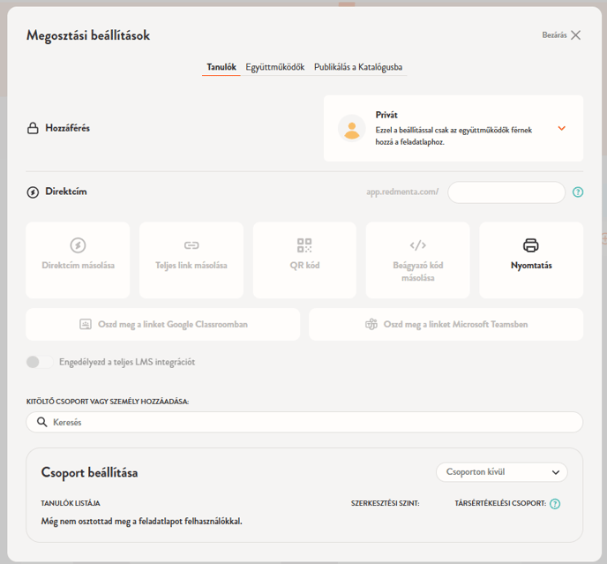Click the Microsoft Teams share icon
This screenshot has height=564, width=607.
371,325
